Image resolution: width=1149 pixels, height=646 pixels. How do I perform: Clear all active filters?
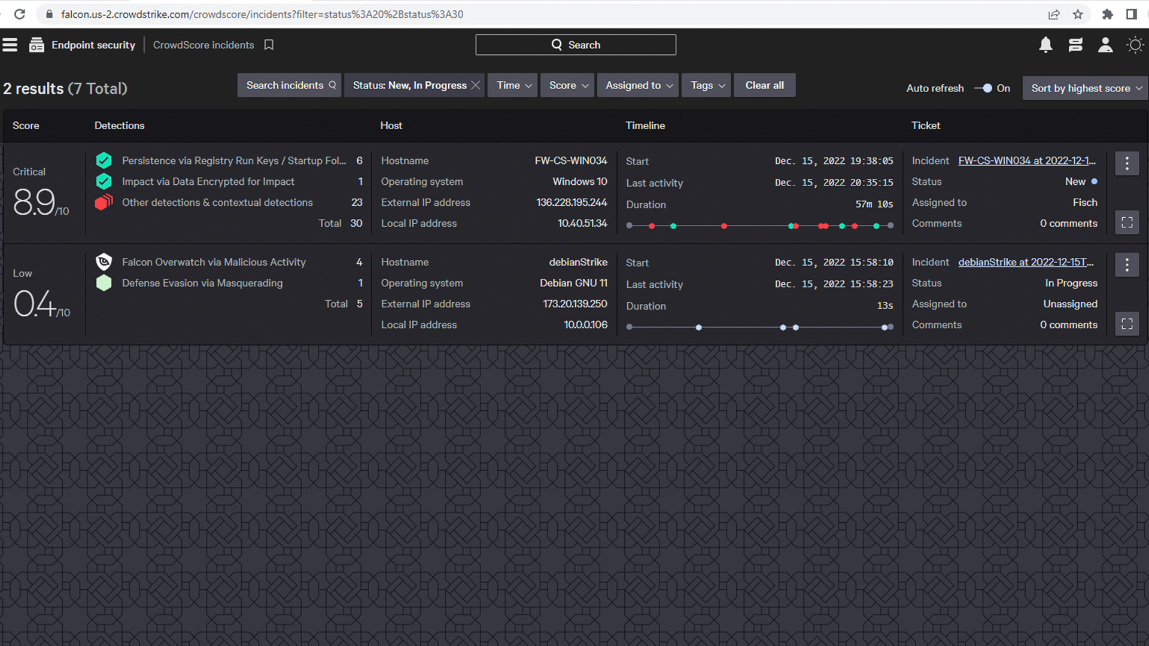[764, 86]
